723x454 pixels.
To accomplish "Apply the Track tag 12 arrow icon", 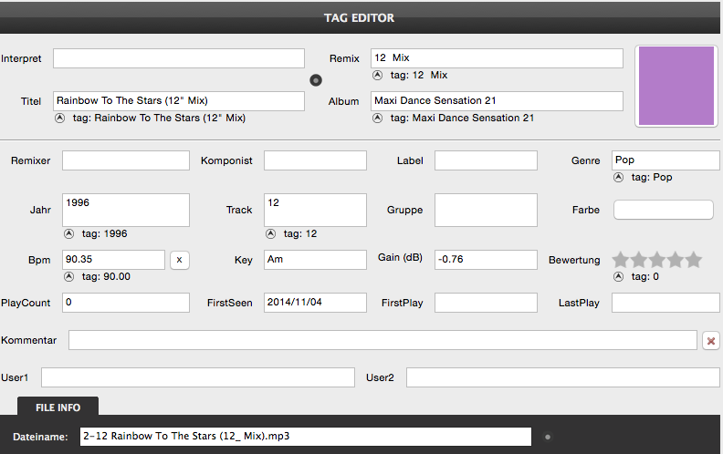I will [x=270, y=234].
